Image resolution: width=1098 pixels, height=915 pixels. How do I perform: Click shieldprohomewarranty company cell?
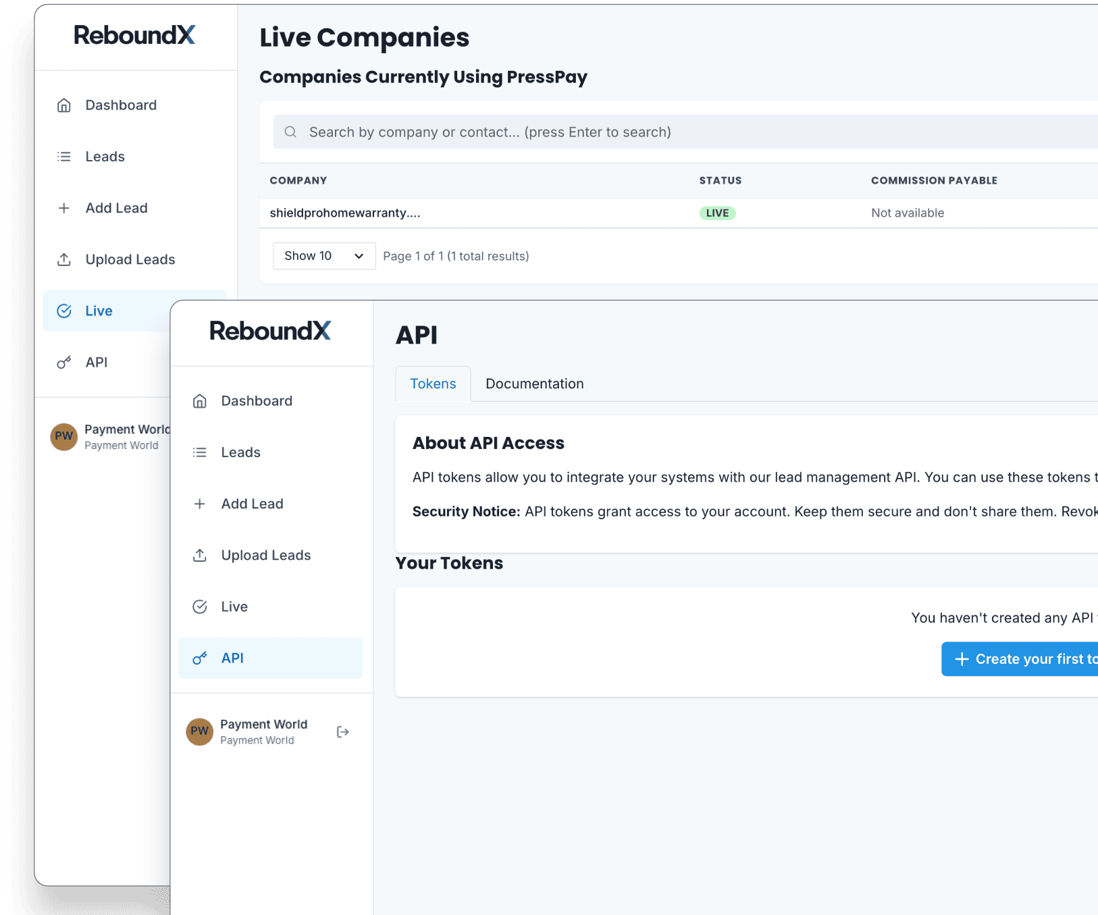click(345, 213)
